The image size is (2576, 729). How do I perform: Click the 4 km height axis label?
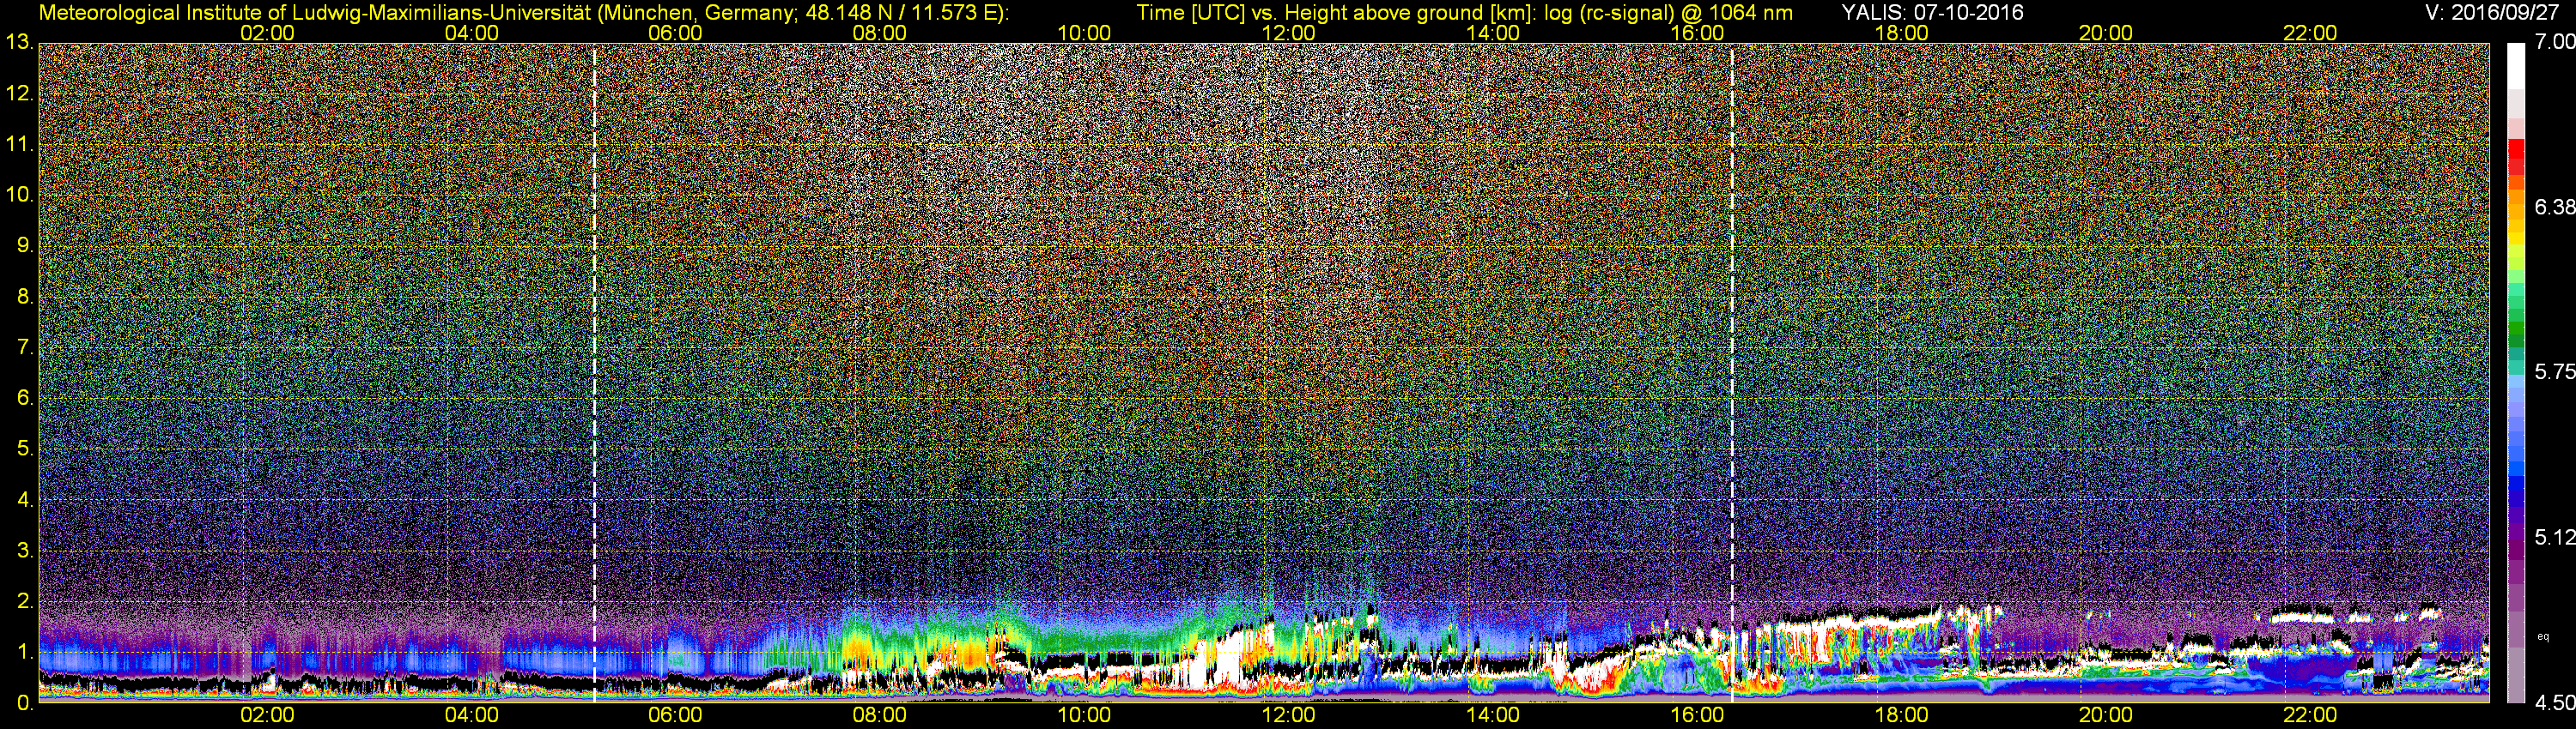pos(25,500)
